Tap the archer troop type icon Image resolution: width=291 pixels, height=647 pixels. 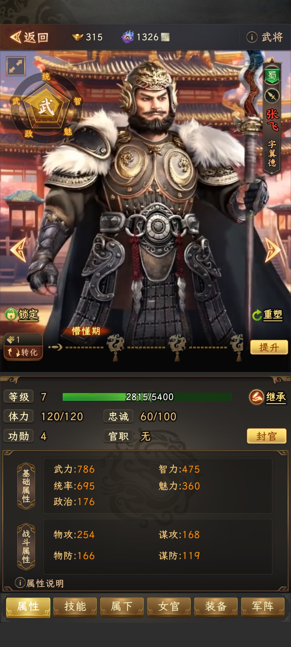[x=272, y=96]
